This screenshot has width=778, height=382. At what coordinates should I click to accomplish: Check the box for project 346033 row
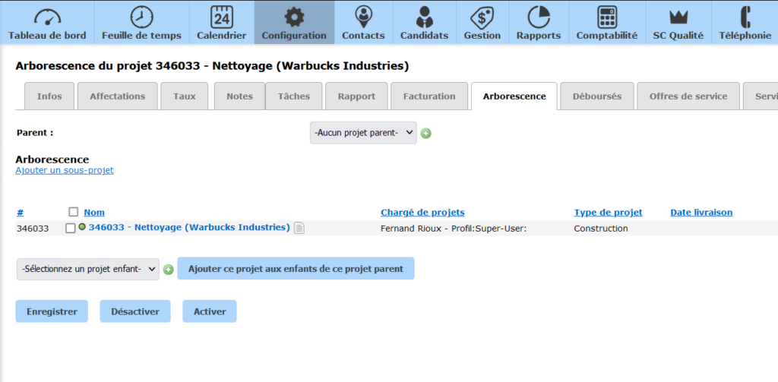tap(71, 229)
